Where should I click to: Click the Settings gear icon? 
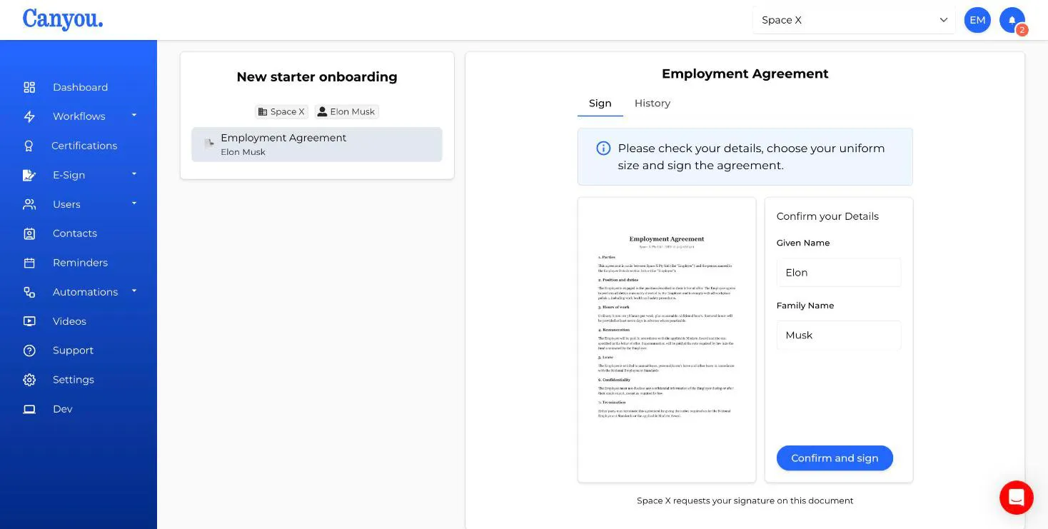[x=29, y=380]
